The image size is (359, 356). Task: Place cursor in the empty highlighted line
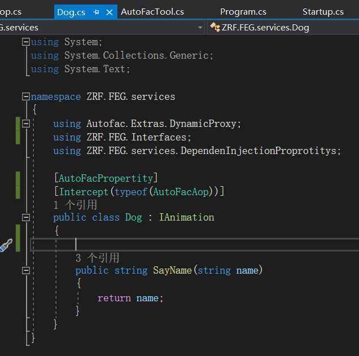coord(195,245)
